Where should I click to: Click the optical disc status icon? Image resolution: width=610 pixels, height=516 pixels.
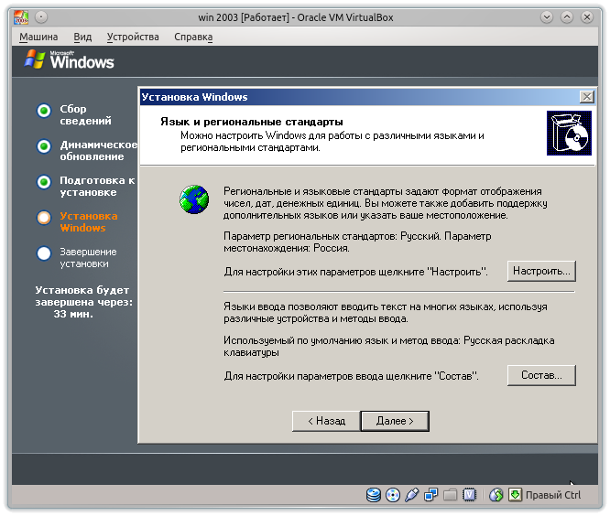coord(393,495)
